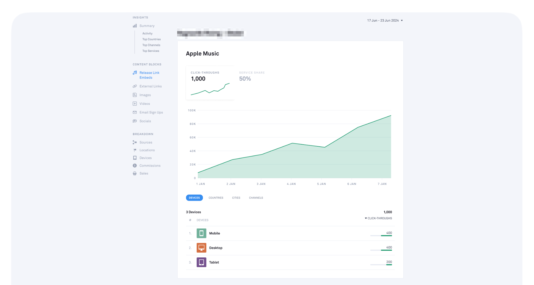This screenshot has height=285, width=534.
Task: Click the Summary bar chart icon
Action: click(x=135, y=26)
